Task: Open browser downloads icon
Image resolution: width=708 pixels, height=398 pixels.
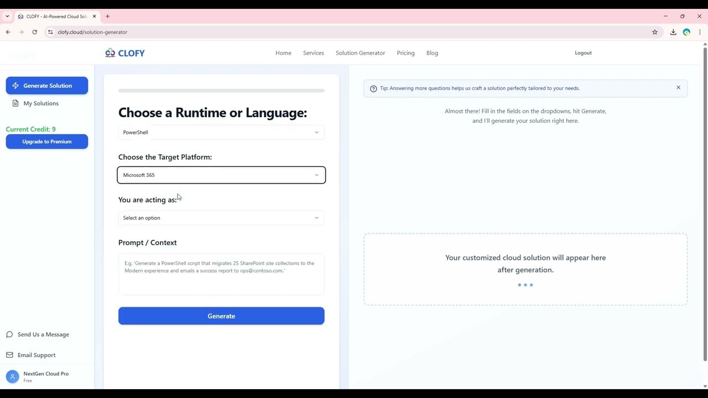Action: [673, 32]
